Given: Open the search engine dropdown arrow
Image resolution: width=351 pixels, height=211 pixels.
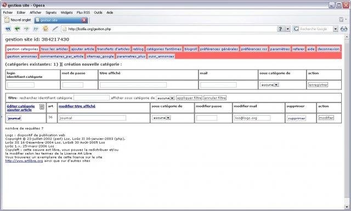Looking at the screenshot, I should (x=335, y=29).
